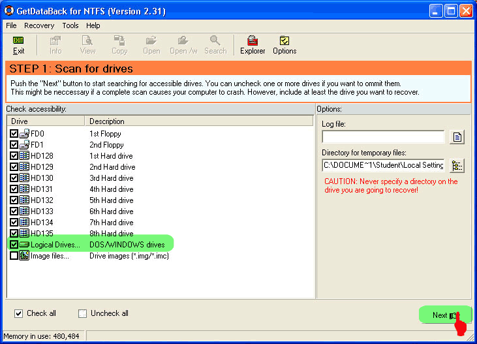Open the Help menu

(x=93, y=25)
